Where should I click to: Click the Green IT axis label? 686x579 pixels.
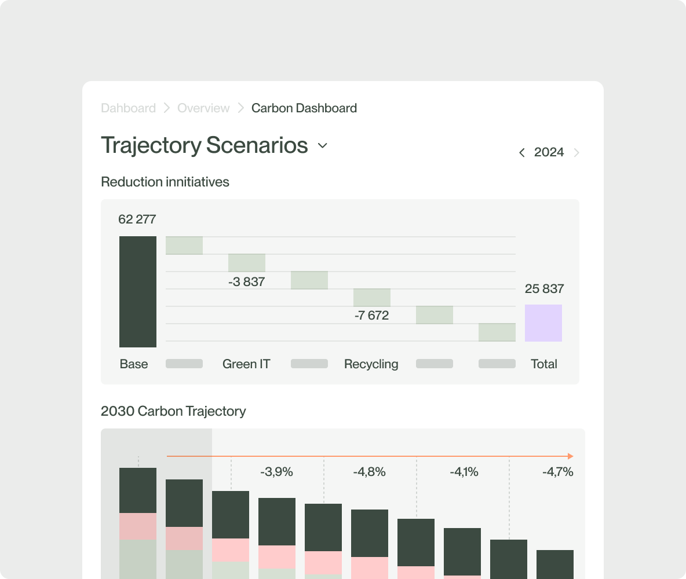[x=246, y=364]
